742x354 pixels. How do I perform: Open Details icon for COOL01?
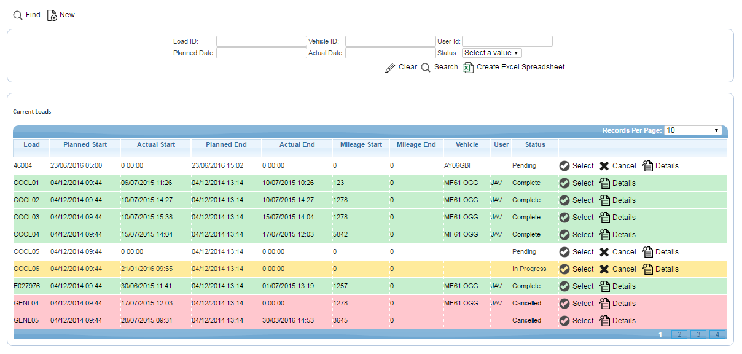pyautogui.click(x=604, y=183)
